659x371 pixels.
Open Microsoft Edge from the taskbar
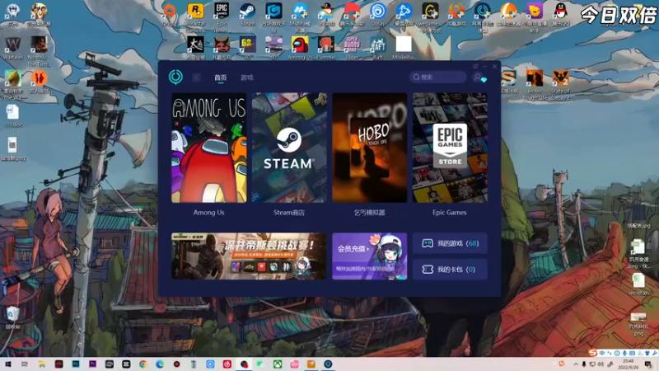click(x=160, y=364)
